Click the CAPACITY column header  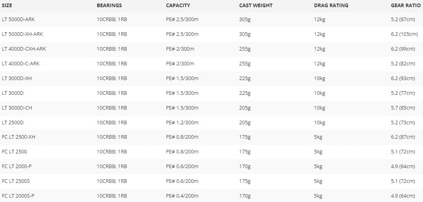pos(178,6)
